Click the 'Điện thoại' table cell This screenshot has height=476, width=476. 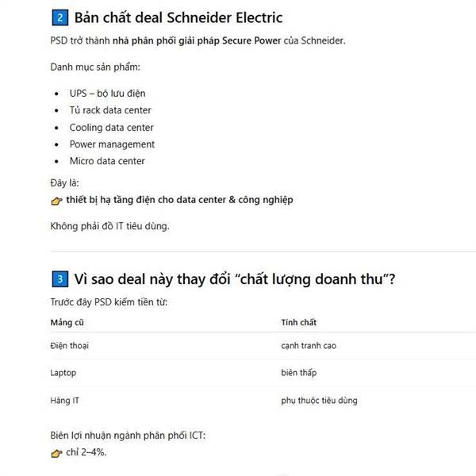[71, 346]
